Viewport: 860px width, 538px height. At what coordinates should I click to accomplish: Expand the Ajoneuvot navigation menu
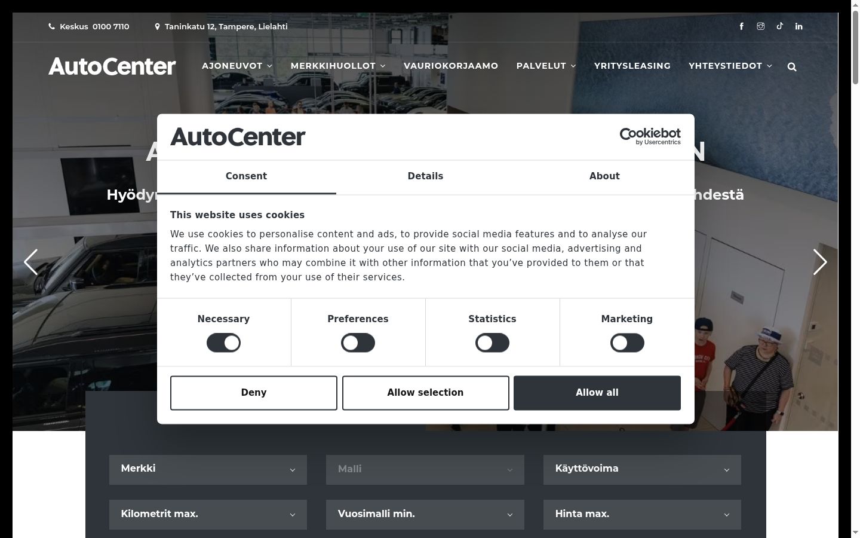(237, 66)
